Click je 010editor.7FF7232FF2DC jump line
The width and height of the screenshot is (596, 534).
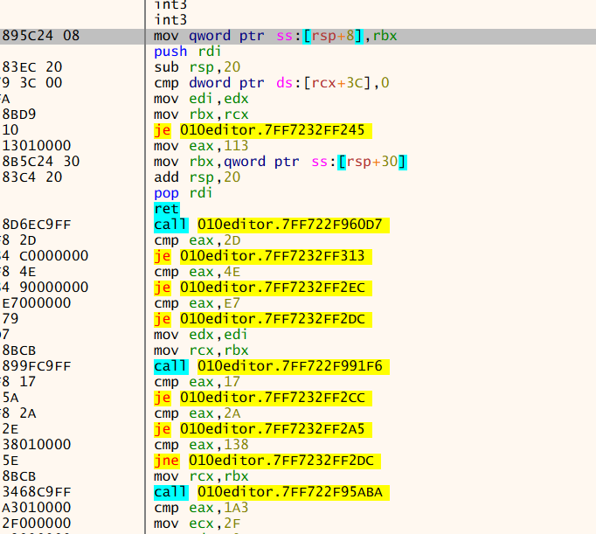[x=263, y=319]
